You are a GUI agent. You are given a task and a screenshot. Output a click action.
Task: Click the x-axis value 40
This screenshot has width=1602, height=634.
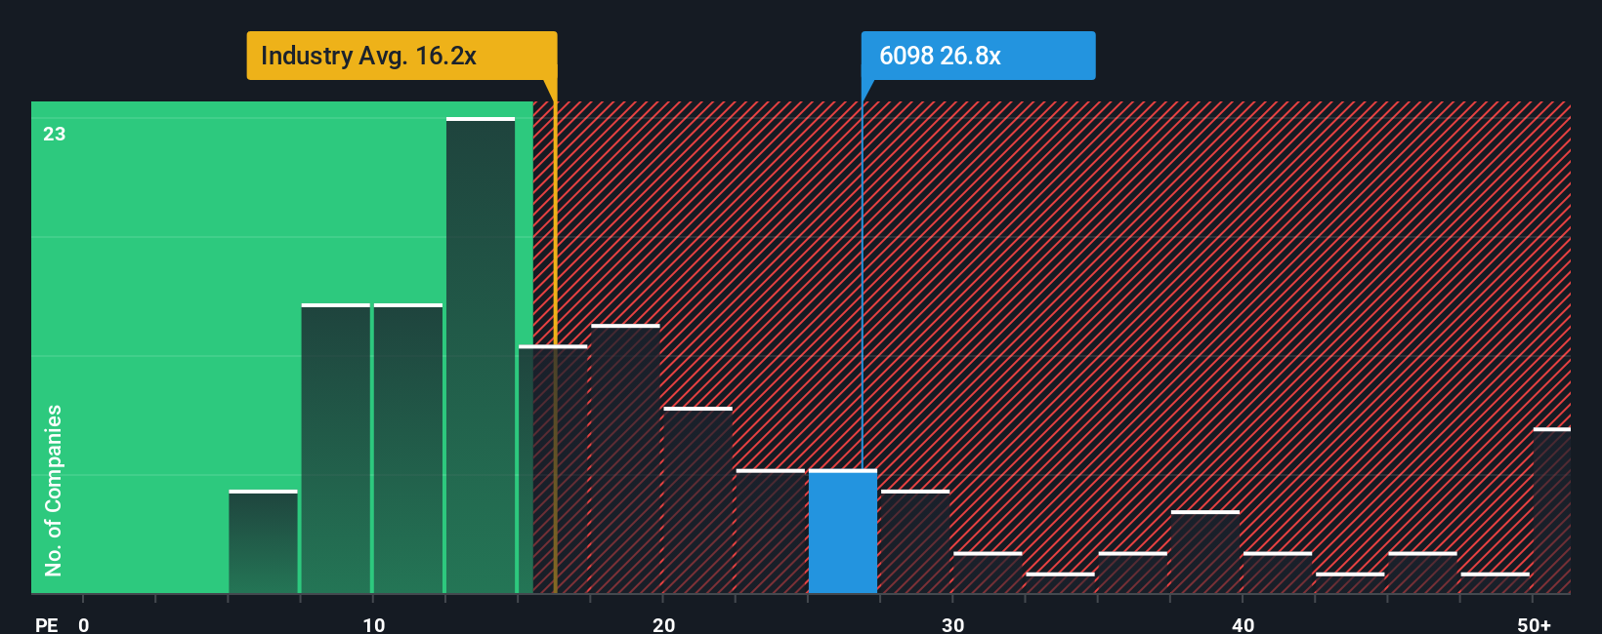pyautogui.click(x=1243, y=624)
